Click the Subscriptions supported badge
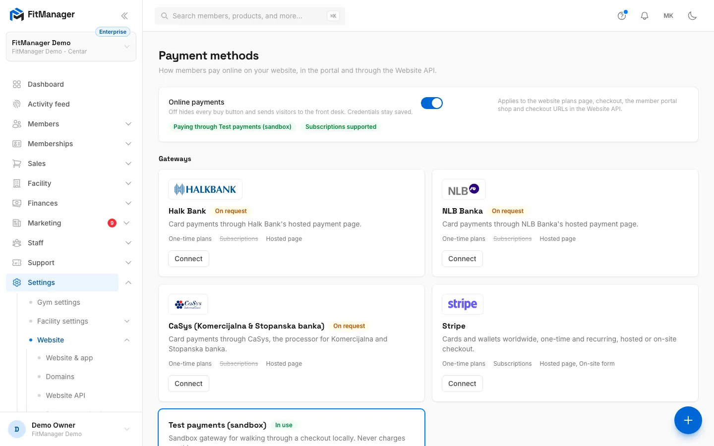This screenshot has width=714, height=446. tap(341, 127)
